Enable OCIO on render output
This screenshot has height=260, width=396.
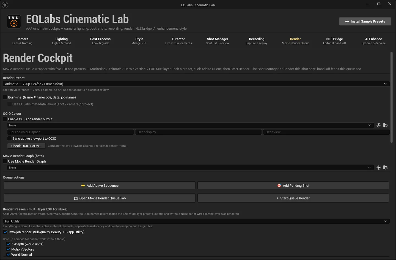(x=5, y=119)
